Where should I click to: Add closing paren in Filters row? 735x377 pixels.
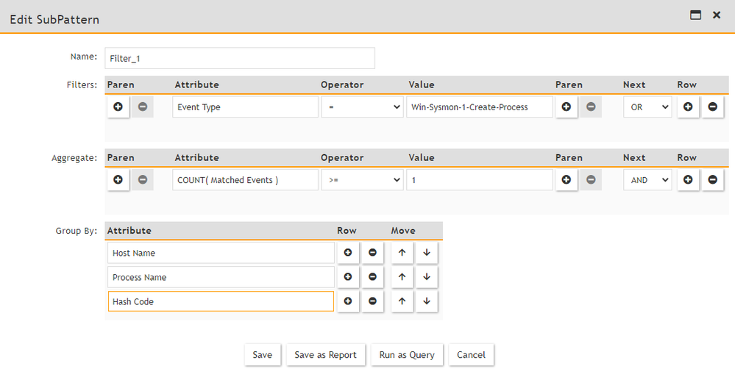pos(566,107)
